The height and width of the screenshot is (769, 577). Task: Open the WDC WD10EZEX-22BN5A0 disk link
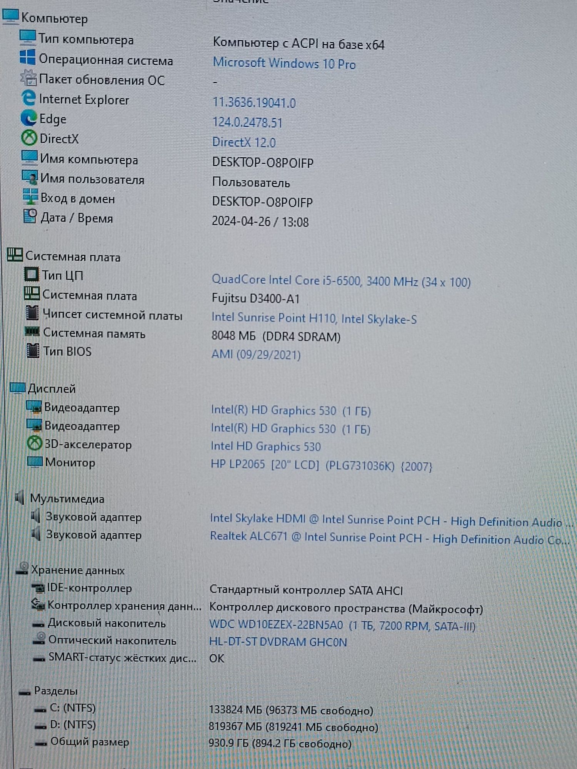click(342, 625)
